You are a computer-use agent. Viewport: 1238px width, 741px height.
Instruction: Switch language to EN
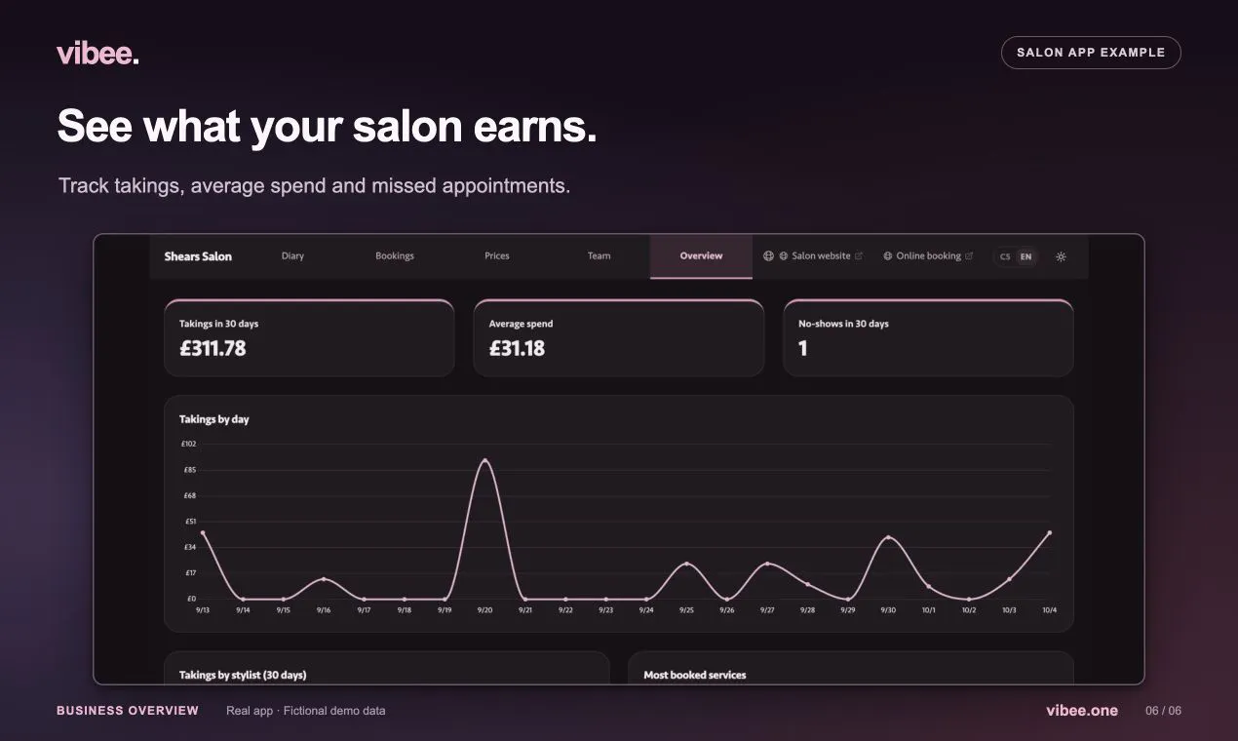pos(1025,256)
